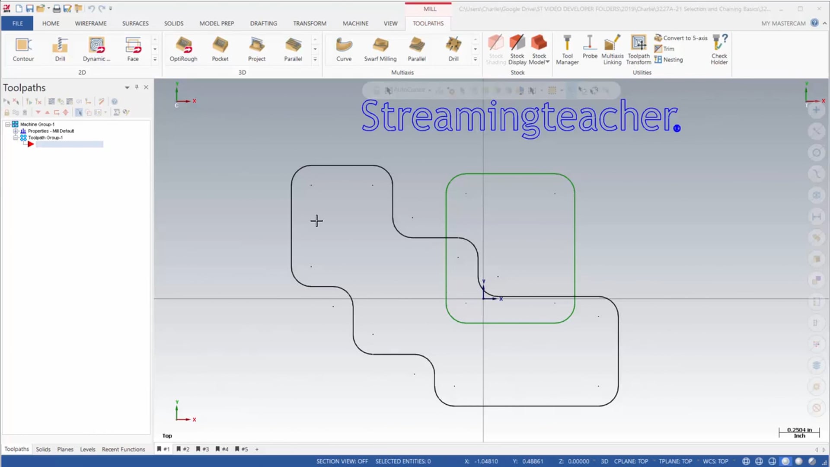Click the Trim utility
The width and height of the screenshot is (830, 467).
(x=664, y=49)
